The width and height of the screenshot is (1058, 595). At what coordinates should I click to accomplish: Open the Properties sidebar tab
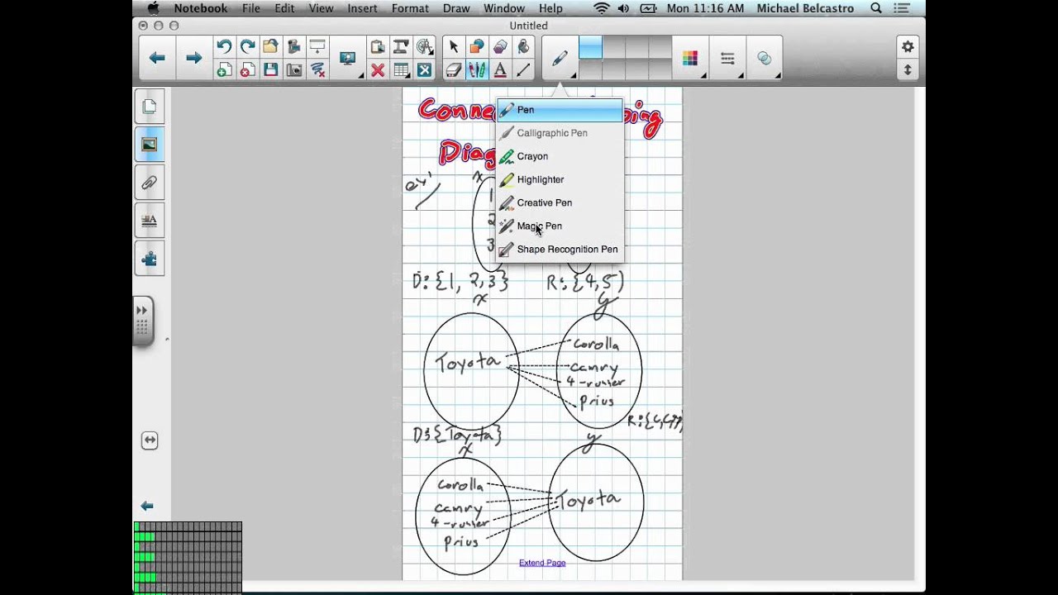[150, 221]
